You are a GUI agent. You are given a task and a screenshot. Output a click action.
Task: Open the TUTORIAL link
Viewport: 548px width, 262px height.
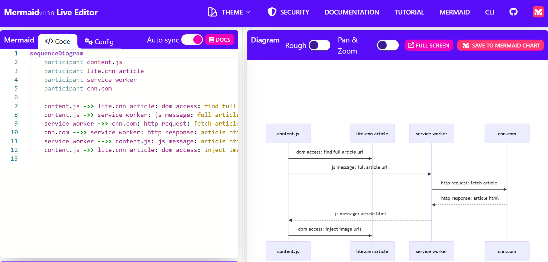tap(409, 12)
